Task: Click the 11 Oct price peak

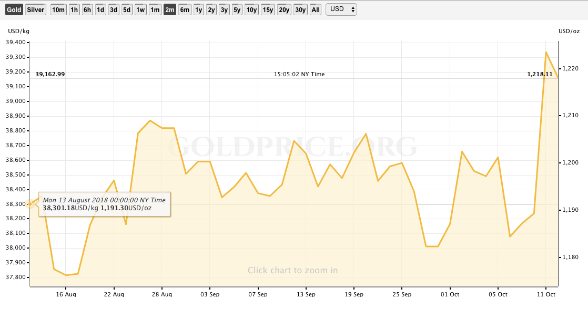Action: 546,52
